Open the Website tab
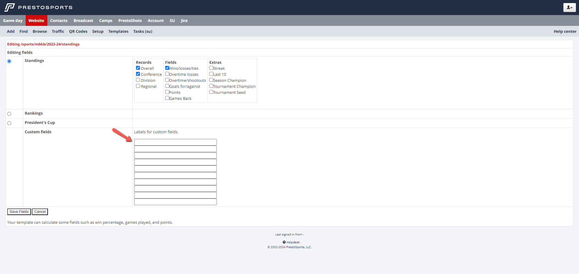 click(x=36, y=20)
